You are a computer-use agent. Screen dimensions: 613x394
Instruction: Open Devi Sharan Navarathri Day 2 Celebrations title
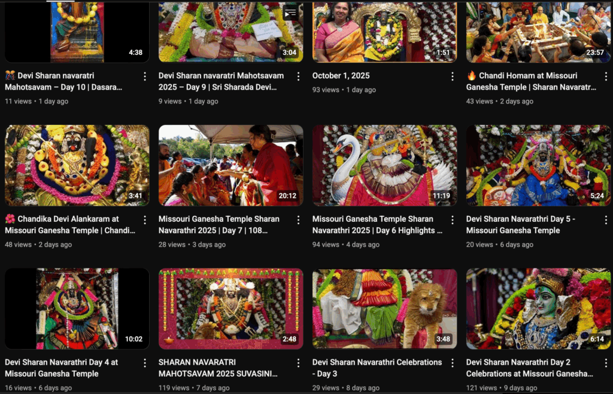(529, 368)
